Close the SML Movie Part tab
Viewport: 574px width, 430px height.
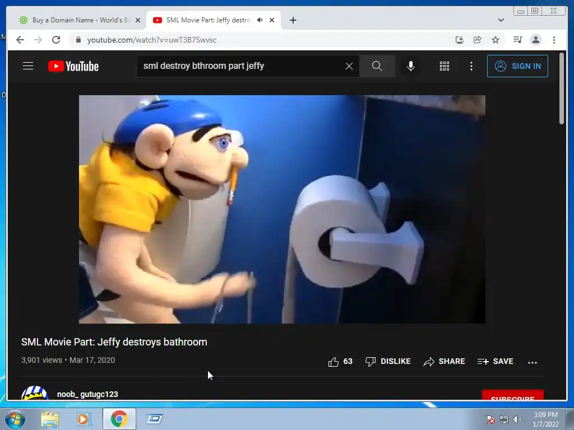[272, 20]
